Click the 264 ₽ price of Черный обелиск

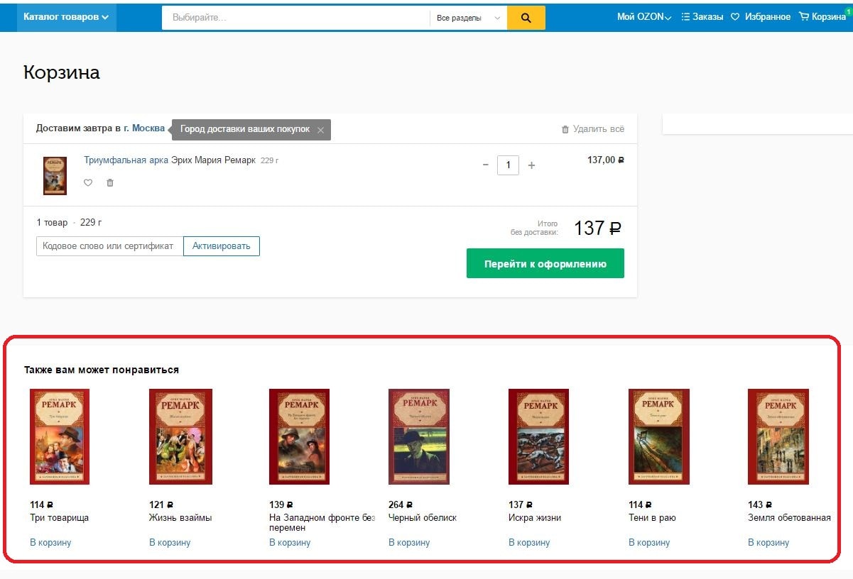pos(401,505)
